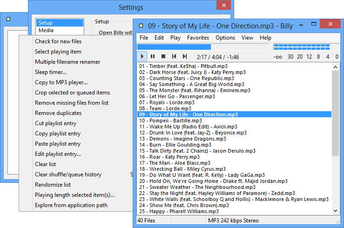
Task: Skip to the next track
Action: click(185, 57)
